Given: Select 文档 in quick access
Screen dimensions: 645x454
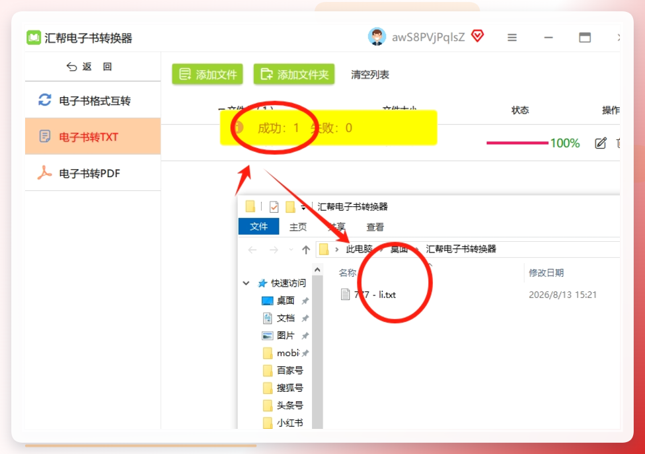Looking at the screenshot, I should click(285, 318).
